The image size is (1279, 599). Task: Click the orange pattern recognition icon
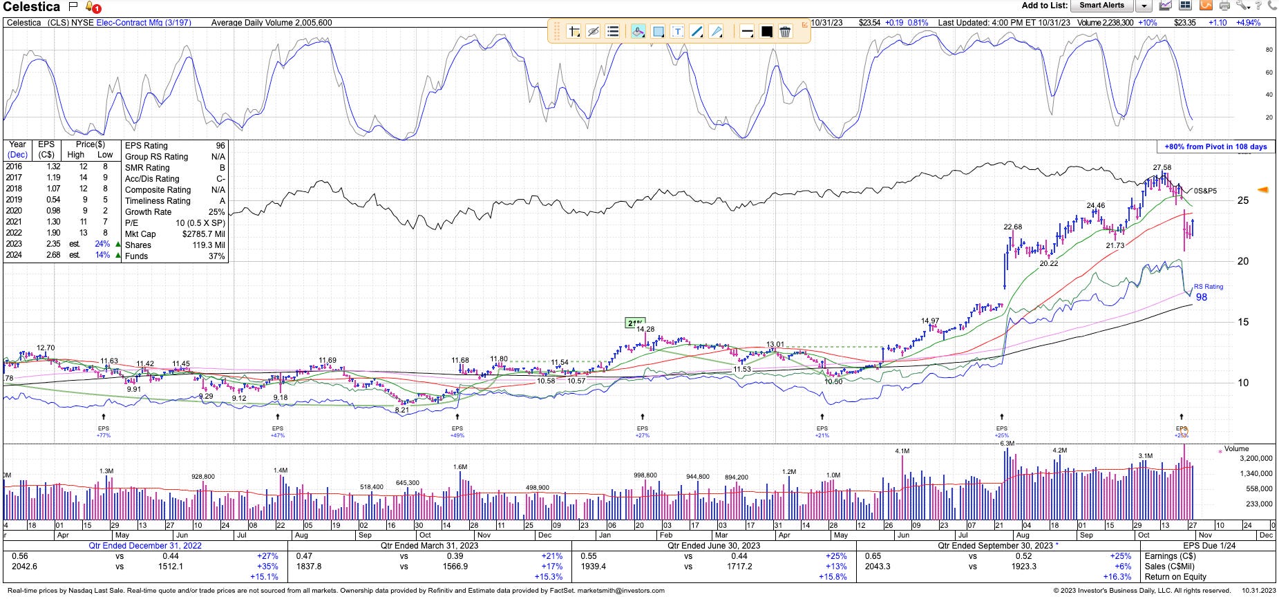click(x=1205, y=6)
